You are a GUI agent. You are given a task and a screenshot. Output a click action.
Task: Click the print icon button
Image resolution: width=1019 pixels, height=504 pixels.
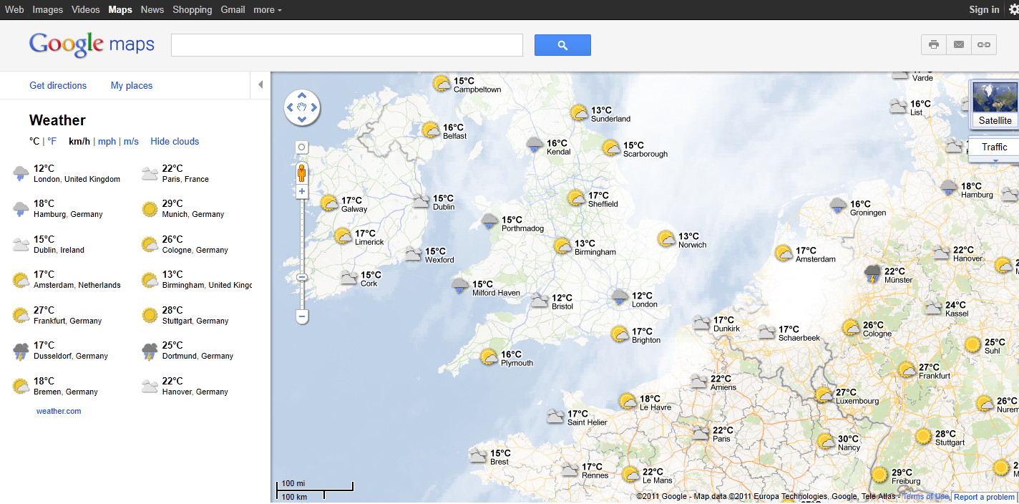click(x=933, y=44)
